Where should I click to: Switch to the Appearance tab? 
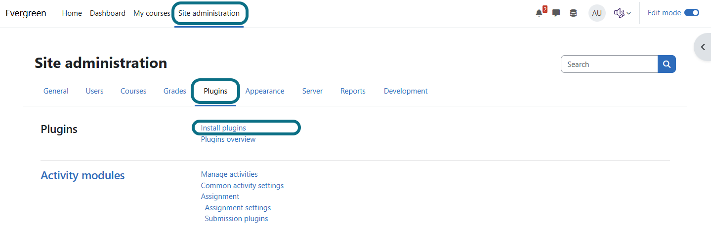pos(265,91)
